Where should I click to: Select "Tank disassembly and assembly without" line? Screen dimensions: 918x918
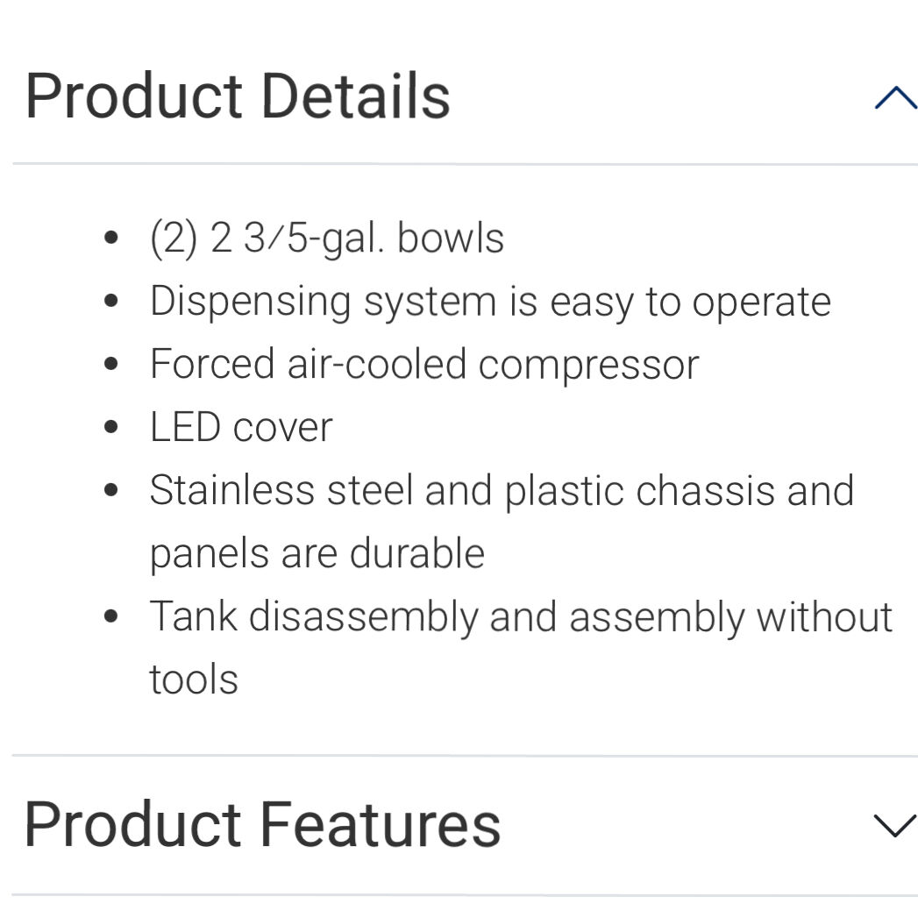click(521, 616)
